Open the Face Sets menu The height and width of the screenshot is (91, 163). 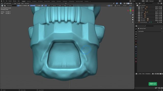[x=27, y=3]
